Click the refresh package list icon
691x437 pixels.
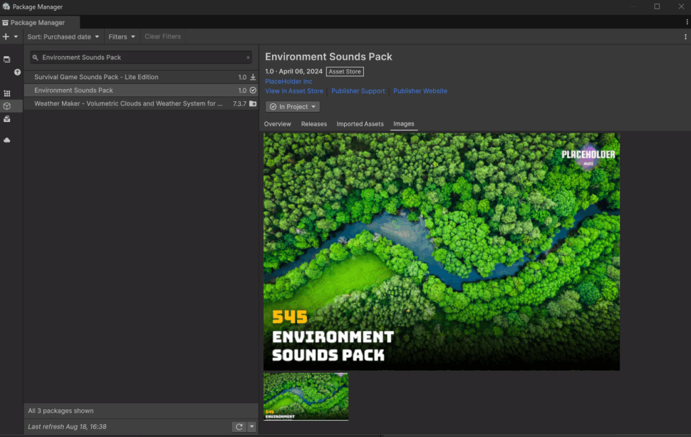(238, 426)
